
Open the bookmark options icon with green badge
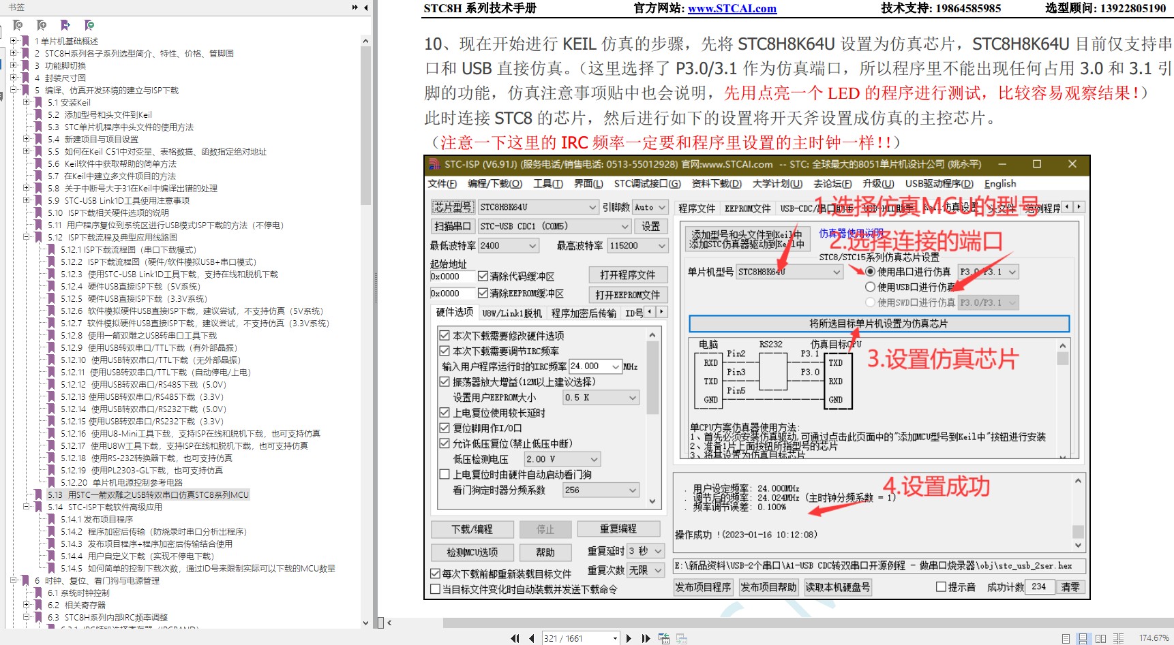tap(89, 25)
